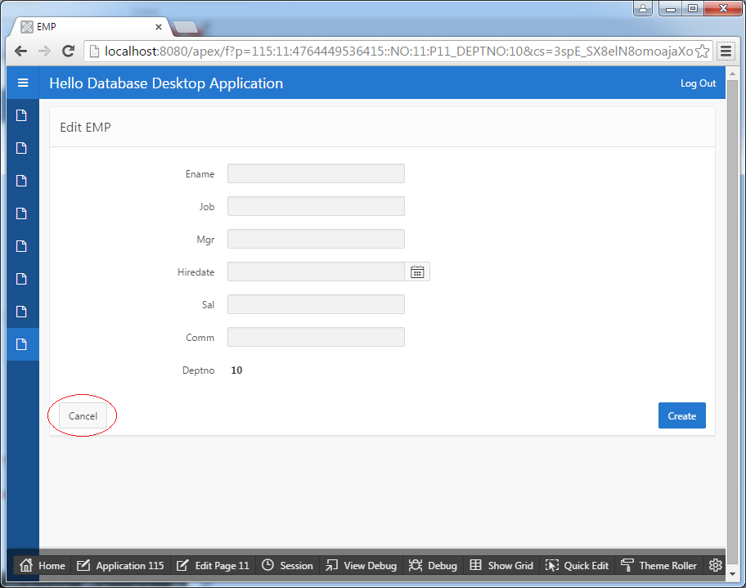Click the Deptno label

[199, 370]
